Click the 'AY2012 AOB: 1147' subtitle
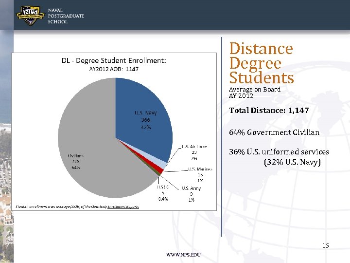Image resolution: width=350 pixels, height=263 pixels. coord(114,69)
